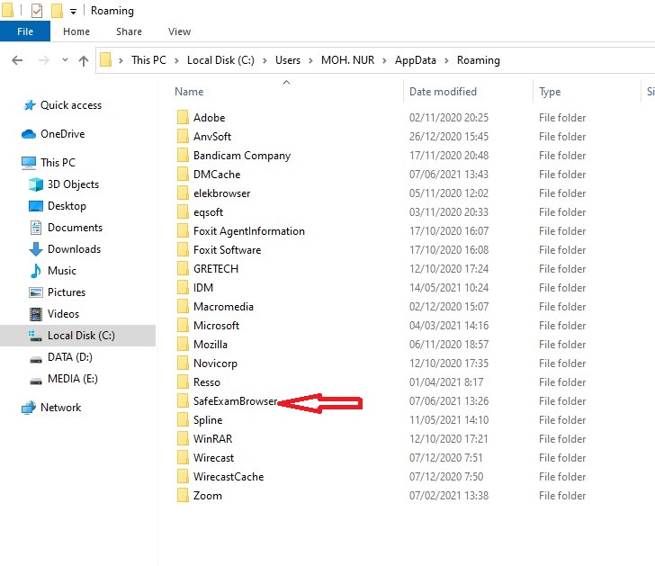Click MOH. NUR breadcrumb in address bar
This screenshot has height=566, width=655.
tap(347, 60)
